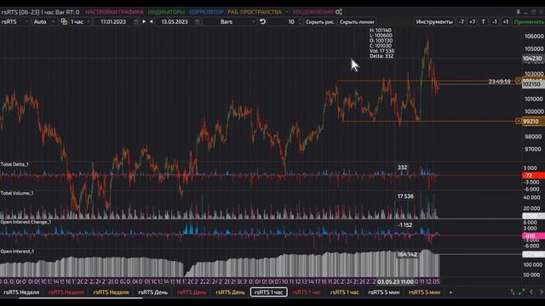Screen dimensions: 545x306
Task: Open ИНДИКАТОРЫ menu
Action: coord(166,12)
